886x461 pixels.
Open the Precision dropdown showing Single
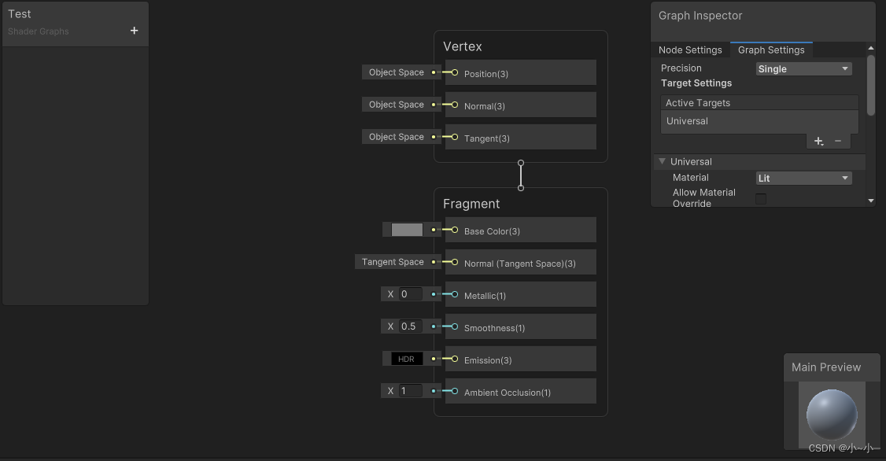[x=803, y=68]
